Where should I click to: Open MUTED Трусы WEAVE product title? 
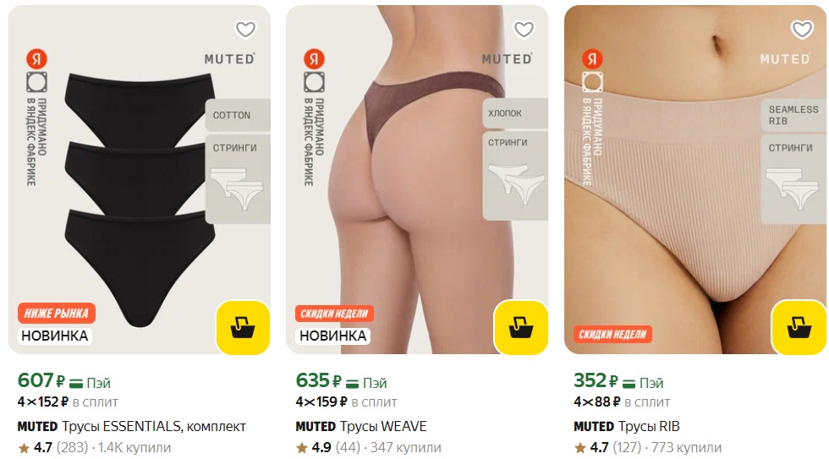coord(361,426)
